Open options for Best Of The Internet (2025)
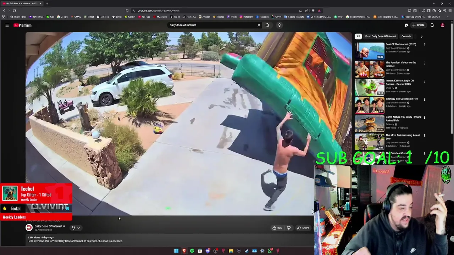The image size is (454, 255). point(424,45)
